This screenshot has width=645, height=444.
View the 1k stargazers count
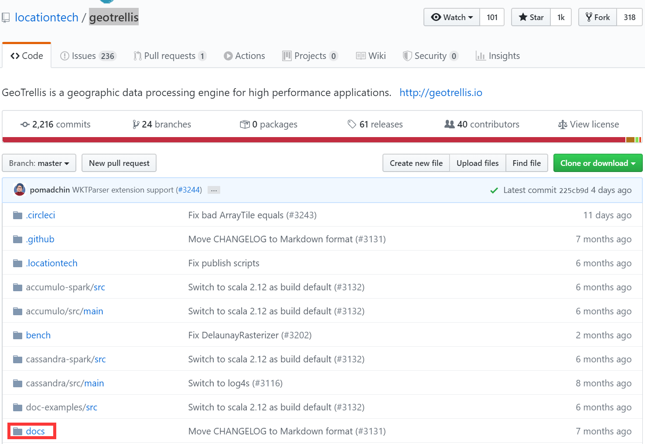561,17
